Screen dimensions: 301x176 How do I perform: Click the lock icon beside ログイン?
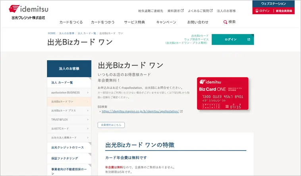(x=257, y=11)
